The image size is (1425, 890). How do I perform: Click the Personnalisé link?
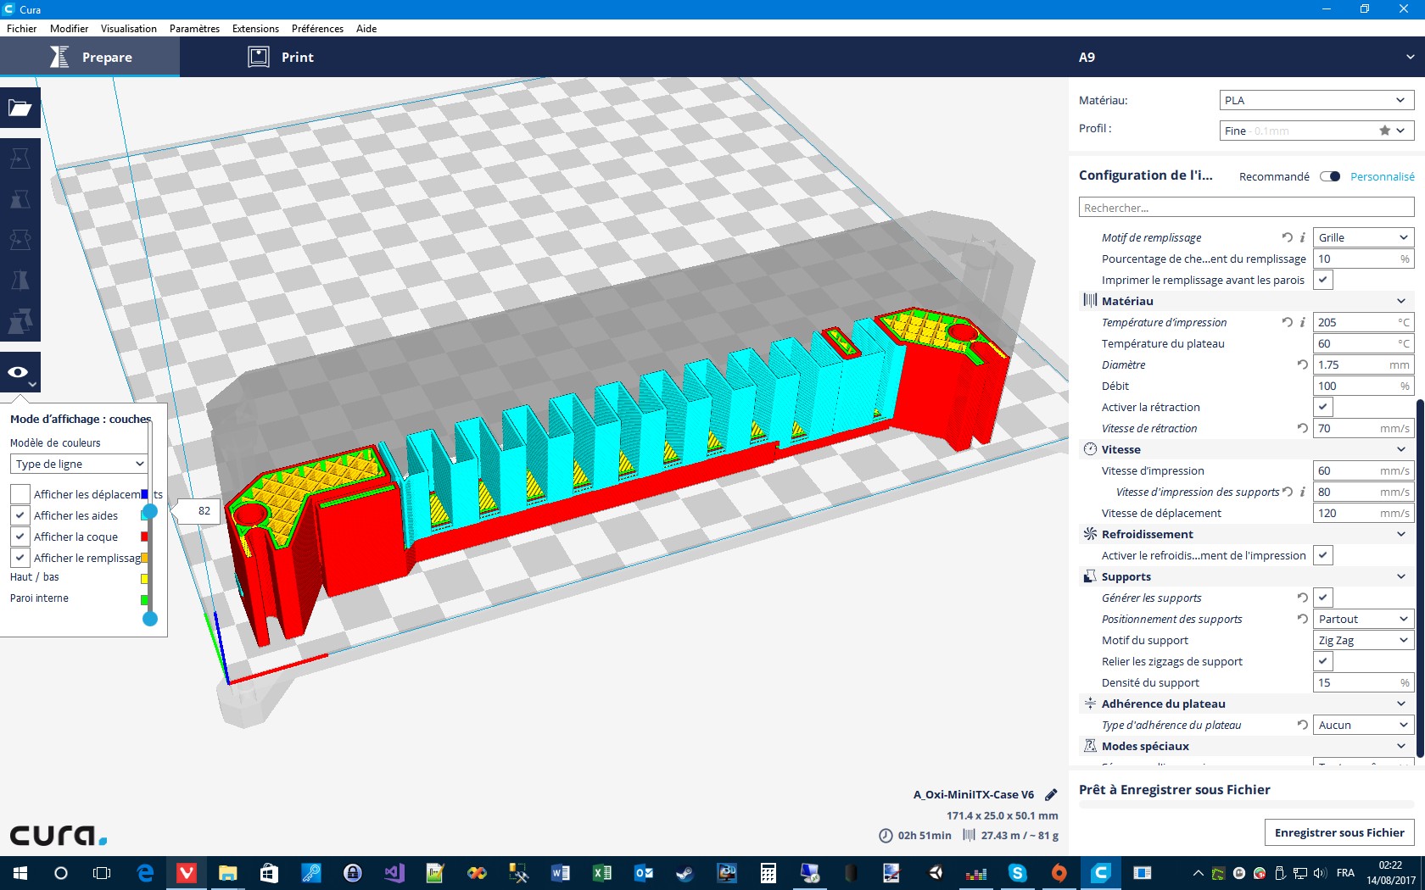[1383, 176]
